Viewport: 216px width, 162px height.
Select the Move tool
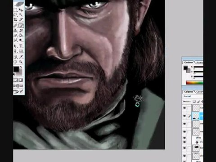click(21, 10)
